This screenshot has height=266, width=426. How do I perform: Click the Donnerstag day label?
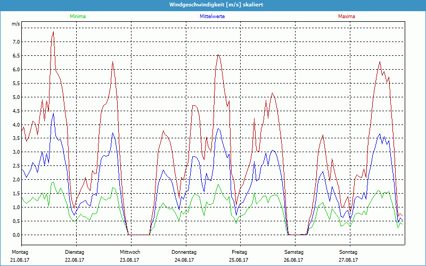pyautogui.click(x=184, y=252)
